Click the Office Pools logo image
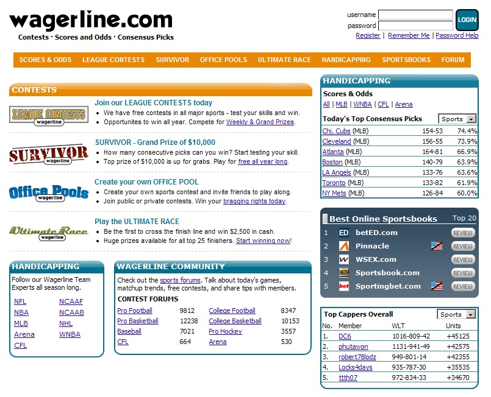The height and width of the screenshot is (397, 491). pos(49,194)
